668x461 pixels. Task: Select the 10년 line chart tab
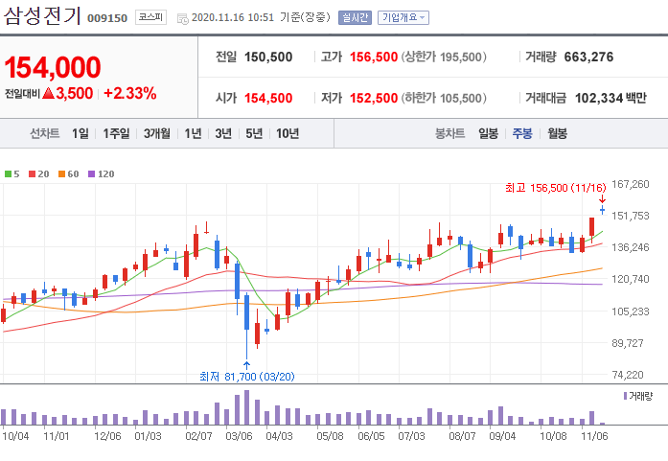click(288, 134)
